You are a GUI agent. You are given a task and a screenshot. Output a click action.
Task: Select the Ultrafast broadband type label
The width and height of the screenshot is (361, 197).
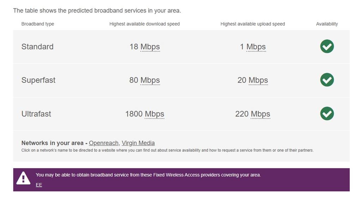pyautogui.click(x=36, y=114)
